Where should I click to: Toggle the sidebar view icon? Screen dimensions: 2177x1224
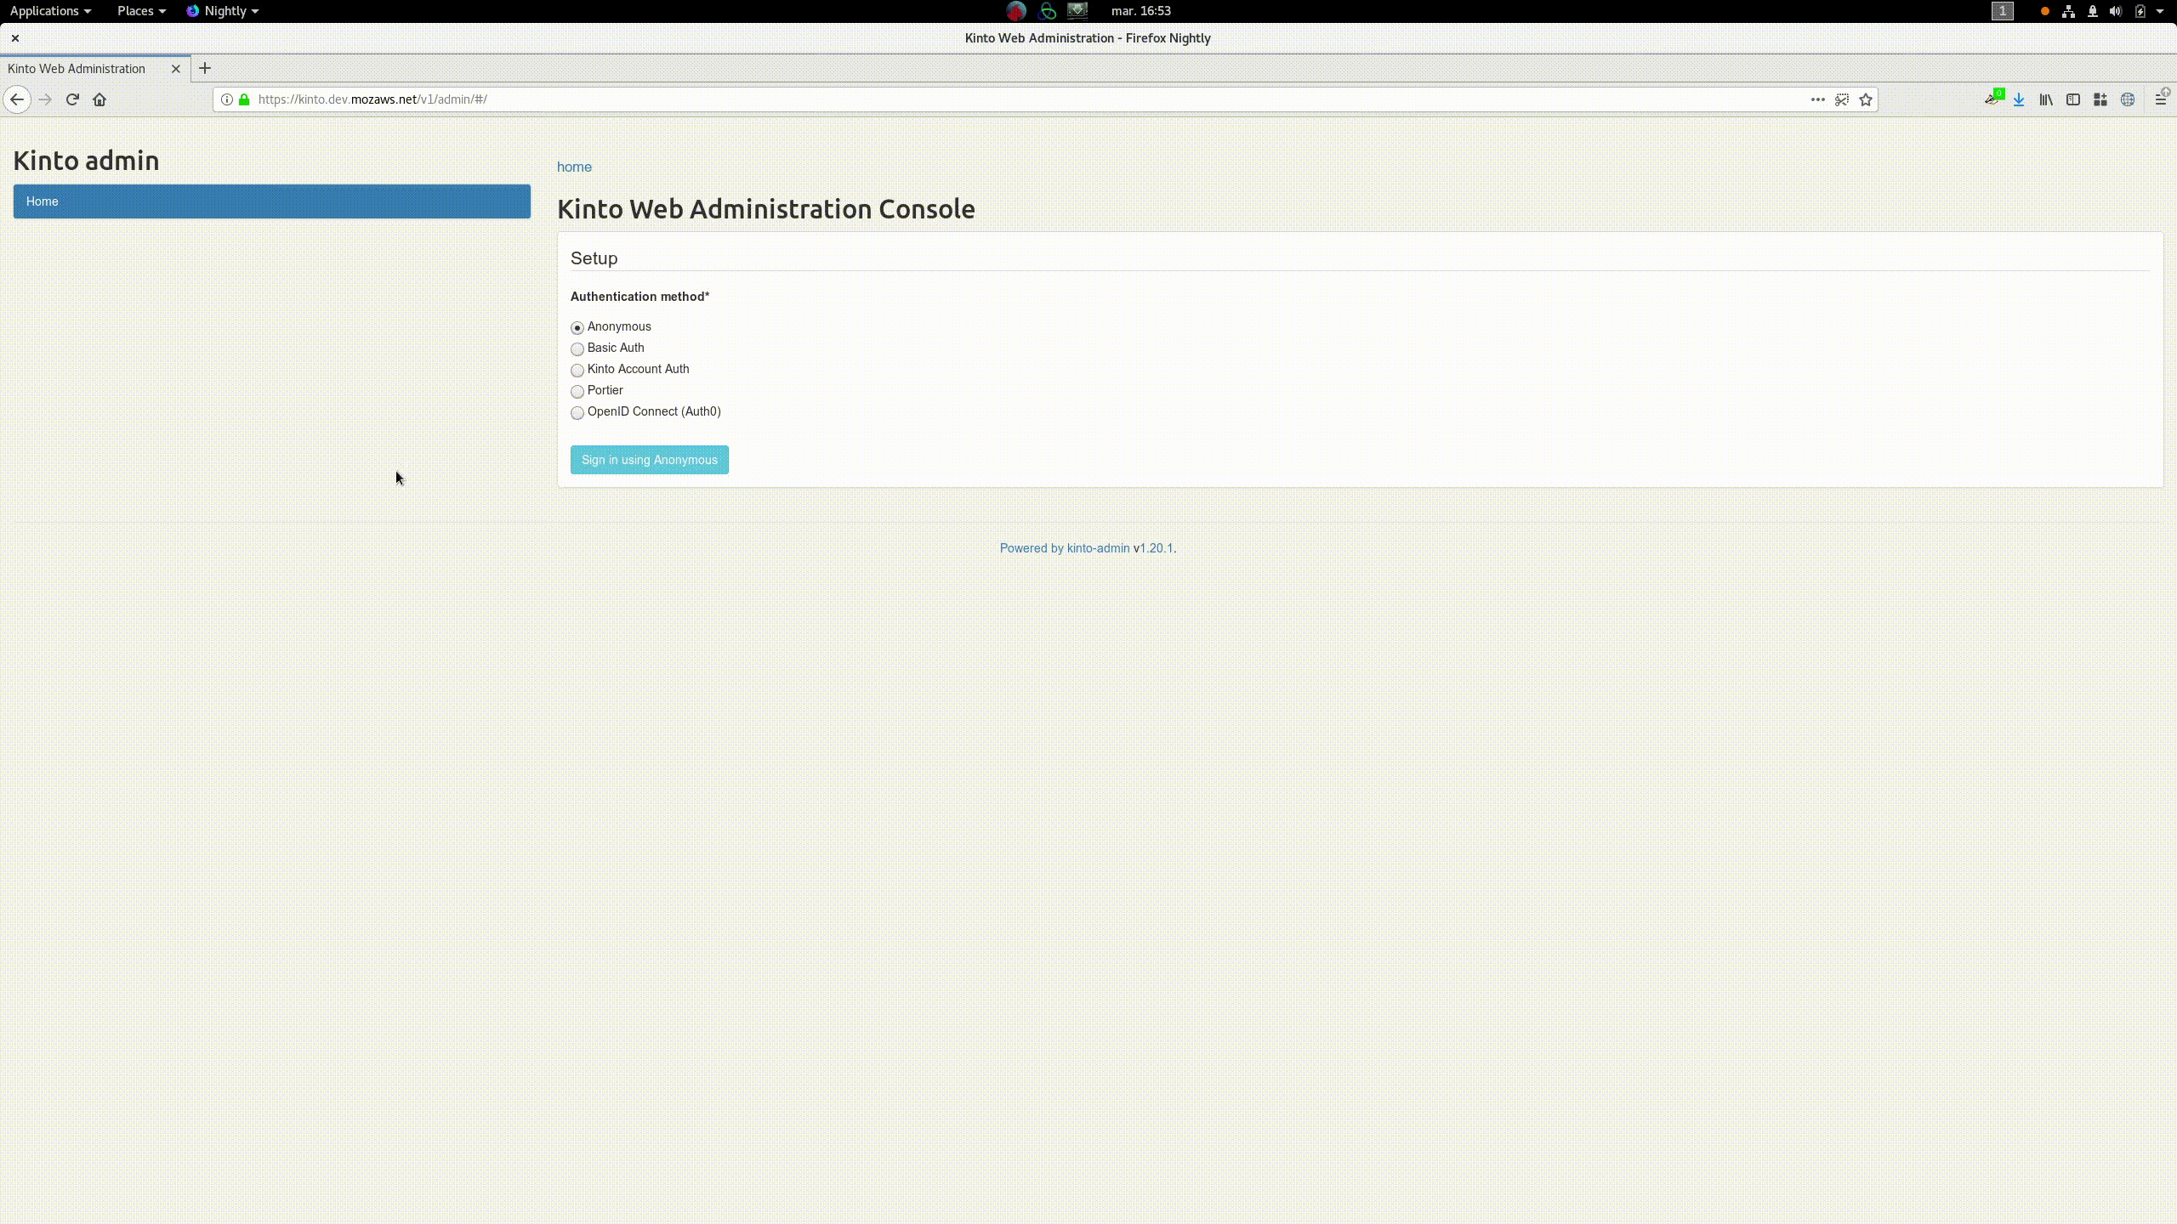coord(2072,99)
